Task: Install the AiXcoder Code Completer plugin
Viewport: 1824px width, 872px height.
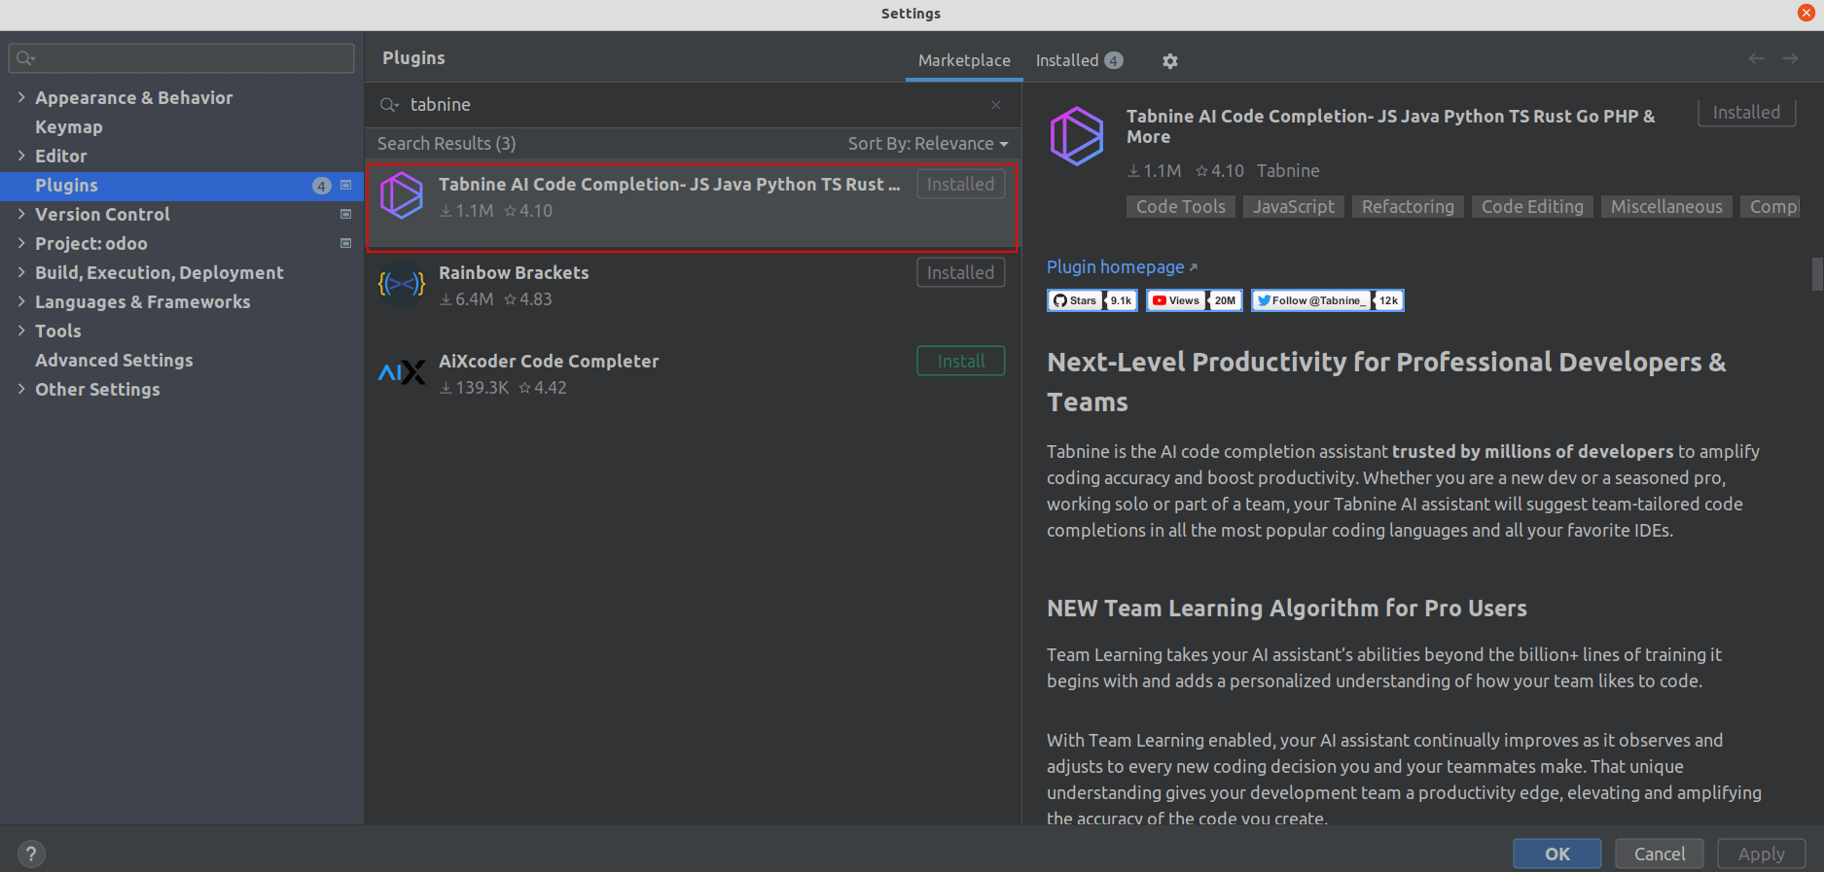Action: [961, 361]
